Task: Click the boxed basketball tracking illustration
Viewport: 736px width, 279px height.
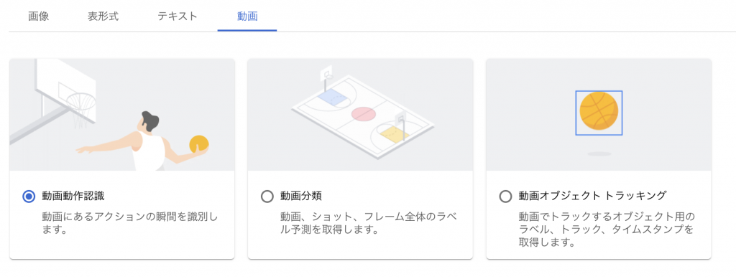Action: coord(599,115)
